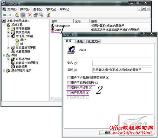Click the 用户 folder icon
158x138 pixels.
(x=17, y=40)
